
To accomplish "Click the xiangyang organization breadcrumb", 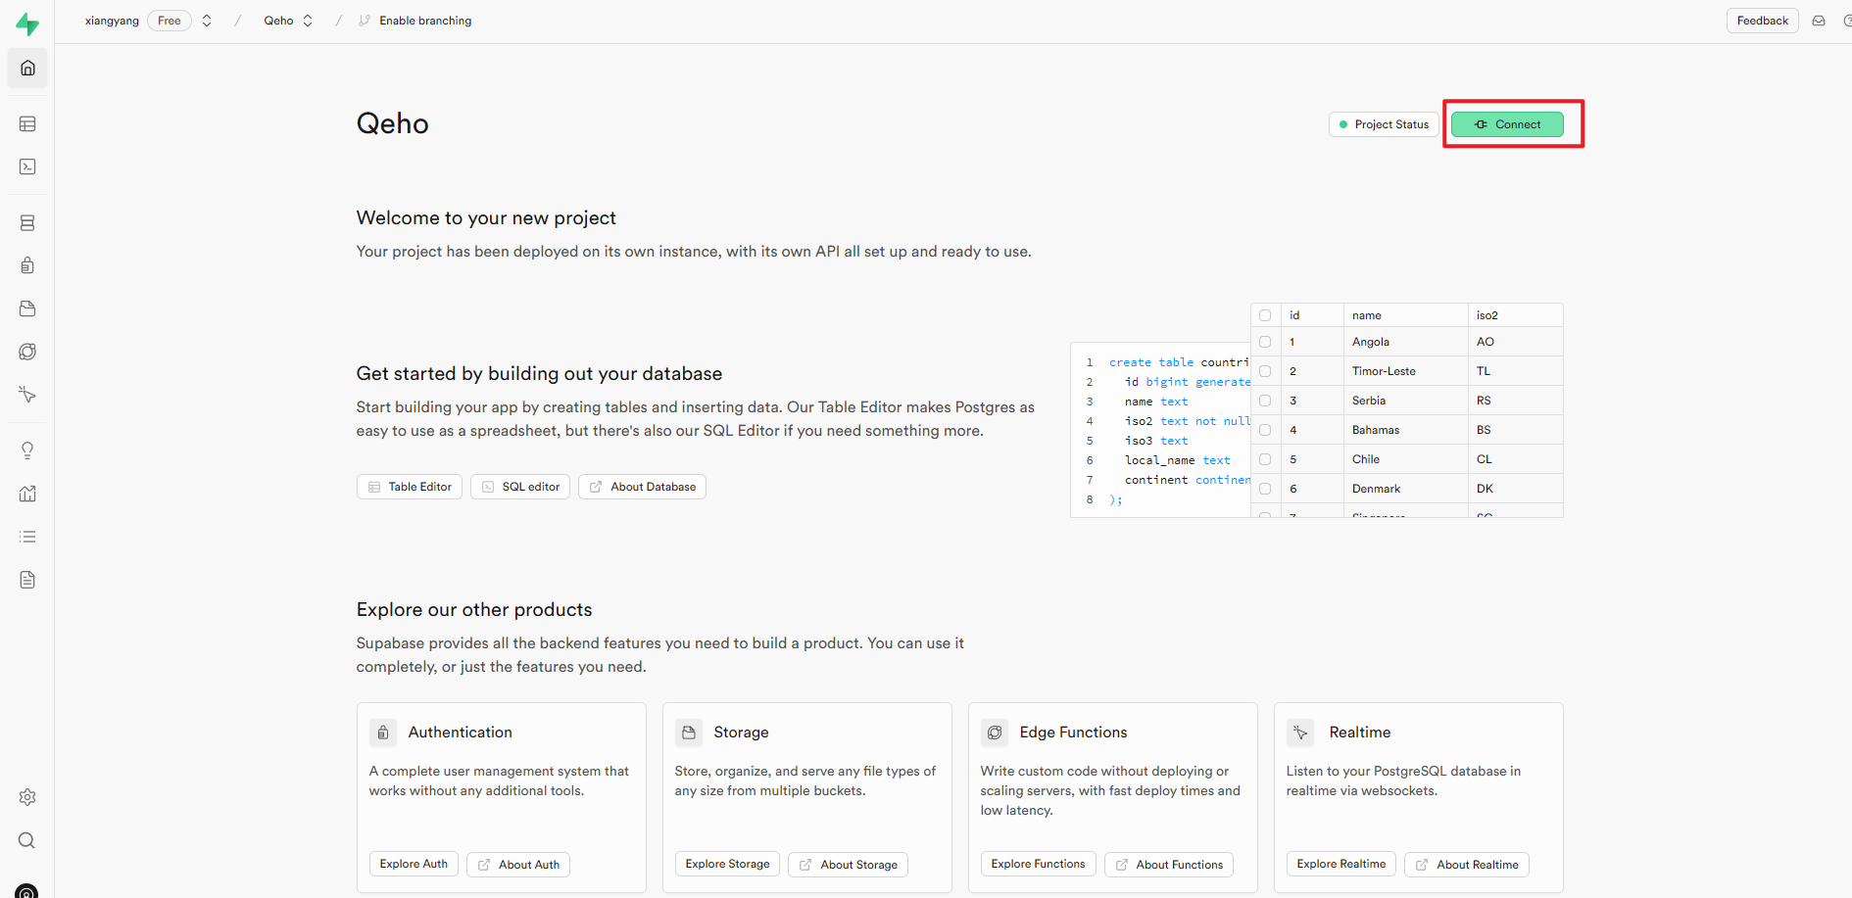I will pyautogui.click(x=112, y=21).
